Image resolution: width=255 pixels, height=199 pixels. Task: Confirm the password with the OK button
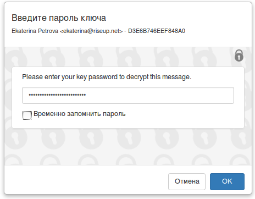pos(227,181)
